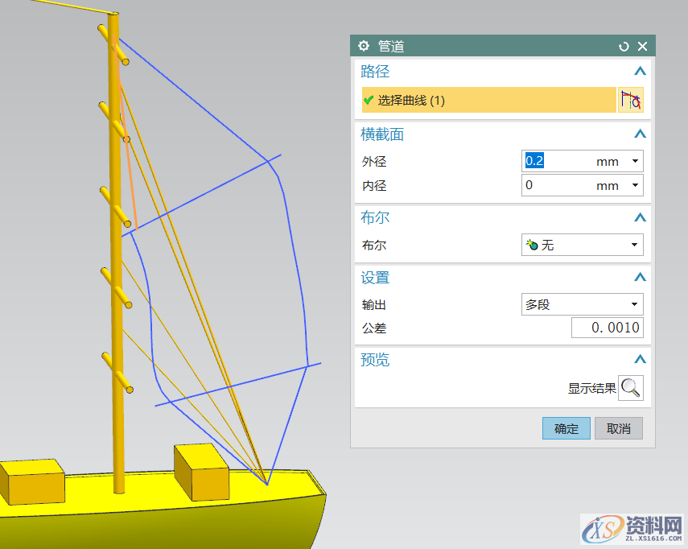Collapse the 布尔 section
The height and width of the screenshot is (549, 688).
click(640, 217)
